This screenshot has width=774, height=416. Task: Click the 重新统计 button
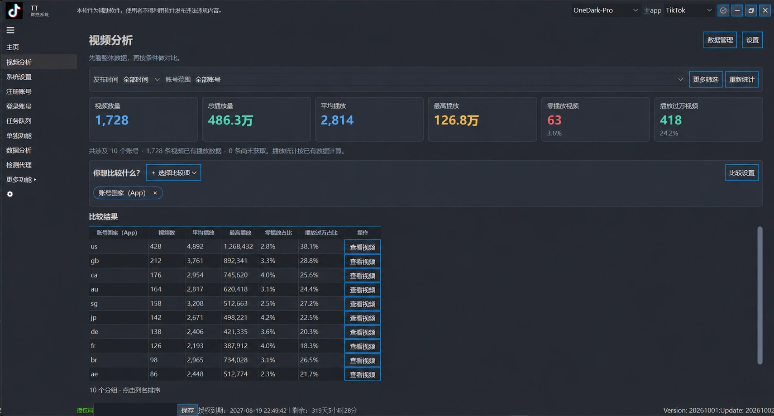(x=742, y=80)
